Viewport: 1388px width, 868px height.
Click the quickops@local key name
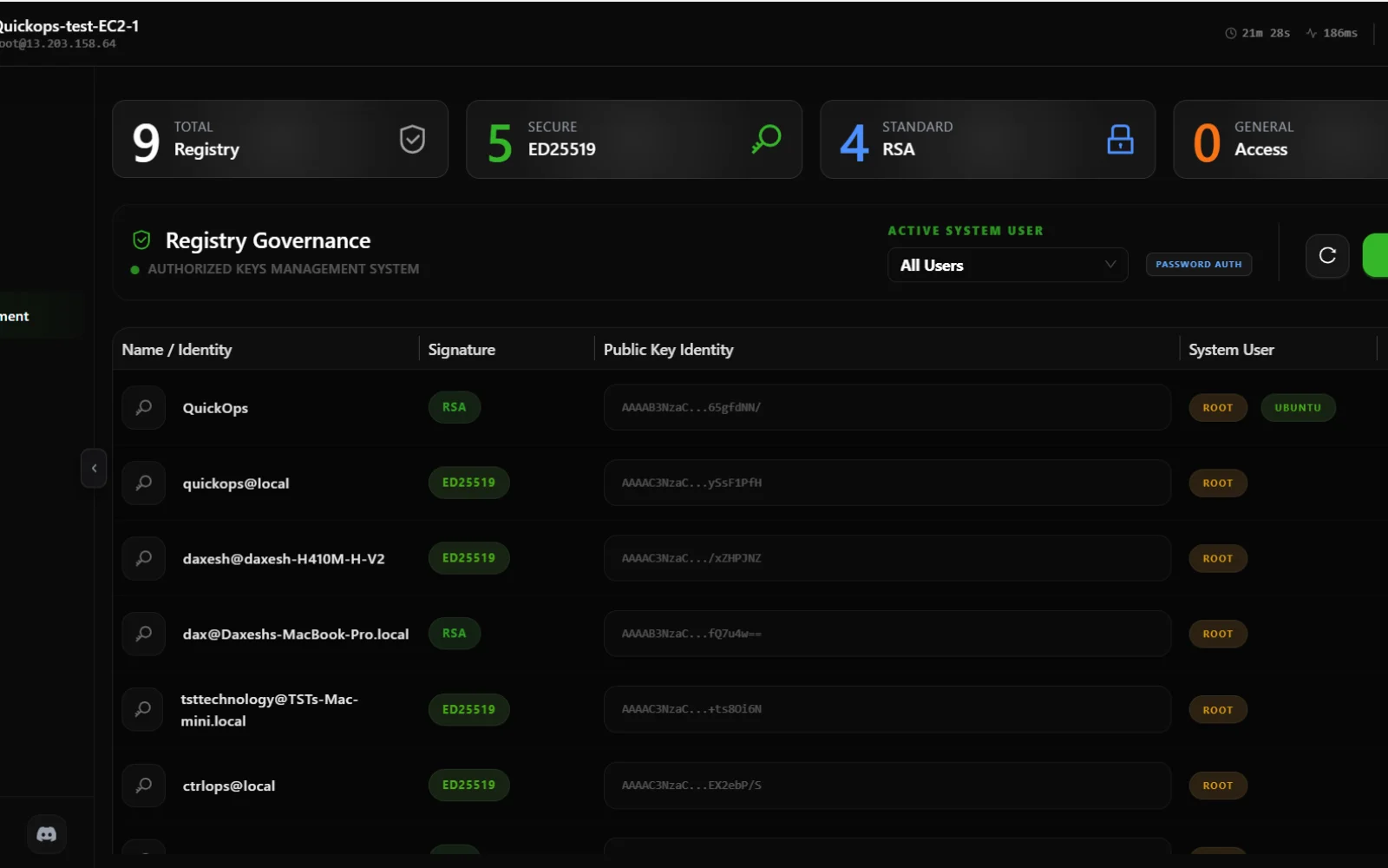(236, 483)
